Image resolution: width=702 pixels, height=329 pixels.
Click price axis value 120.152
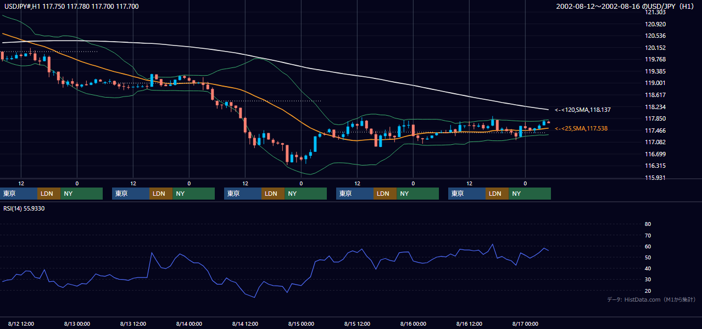[x=655, y=48]
